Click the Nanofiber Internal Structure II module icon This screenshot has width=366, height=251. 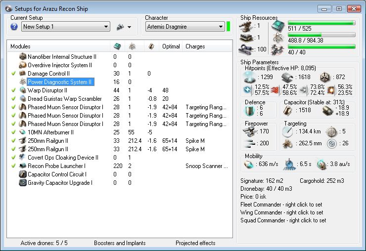tap(23, 56)
